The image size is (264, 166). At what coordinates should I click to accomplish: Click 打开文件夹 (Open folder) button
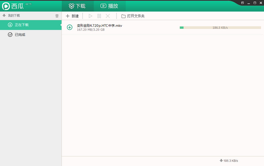[x=133, y=16]
